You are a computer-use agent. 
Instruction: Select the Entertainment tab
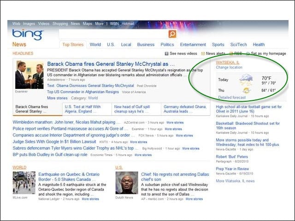coord(193,45)
